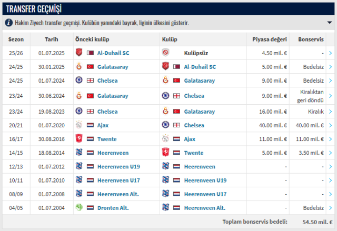Open details arrow for 04/05 Dronten row
Viewport: 337px width, 231px height.
330,207
